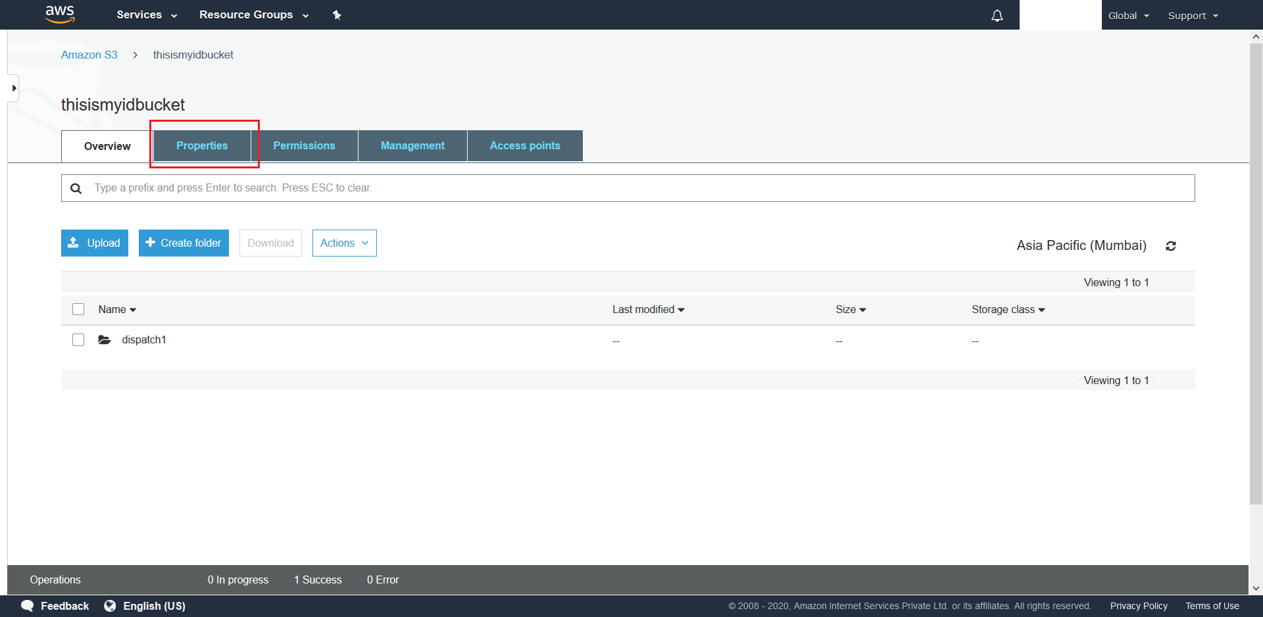Image resolution: width=1263 pixels, height=617 pixels.
Task: Open the Global region dropdown
Action: (x=1129, y=15)
